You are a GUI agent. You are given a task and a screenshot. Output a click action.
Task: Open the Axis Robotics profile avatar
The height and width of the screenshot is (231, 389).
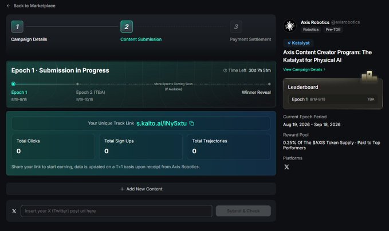[x=289, y=26]
